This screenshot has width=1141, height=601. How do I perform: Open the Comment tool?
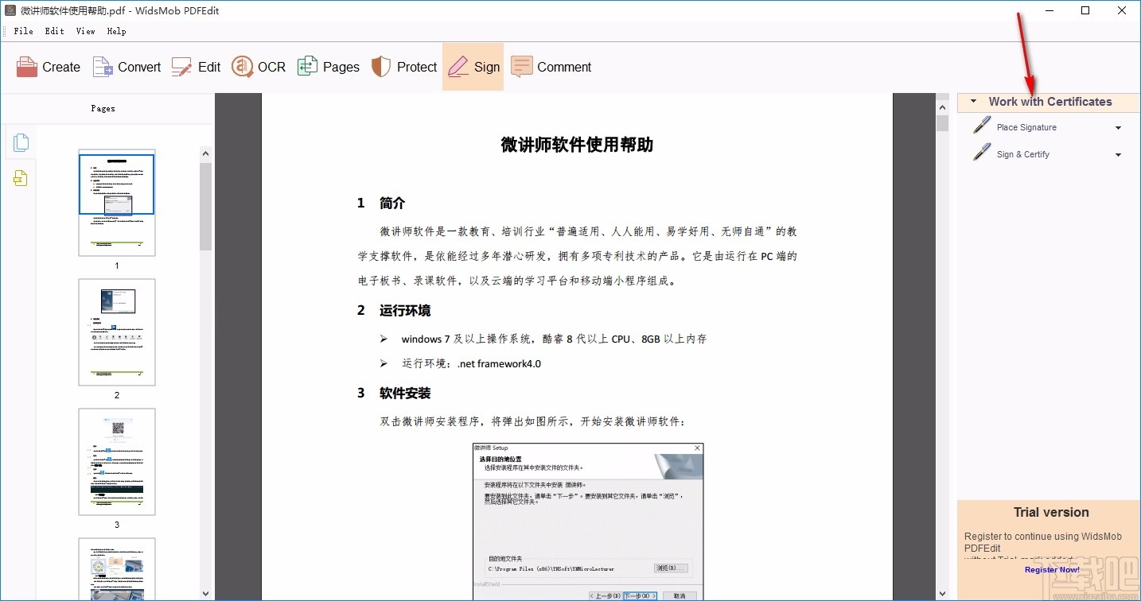click(551, 67)
